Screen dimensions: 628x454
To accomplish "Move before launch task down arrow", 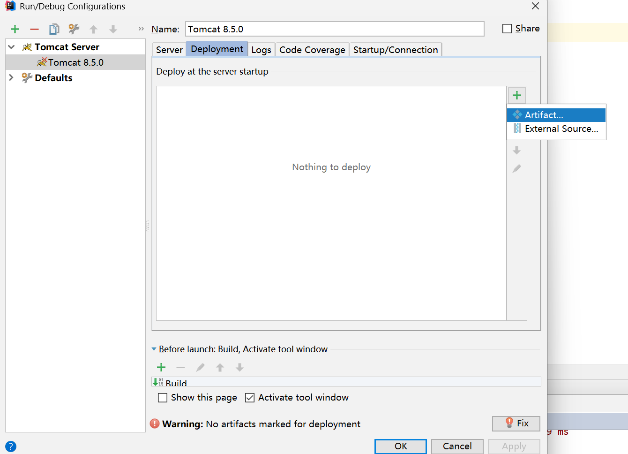I will click(239, 367).
